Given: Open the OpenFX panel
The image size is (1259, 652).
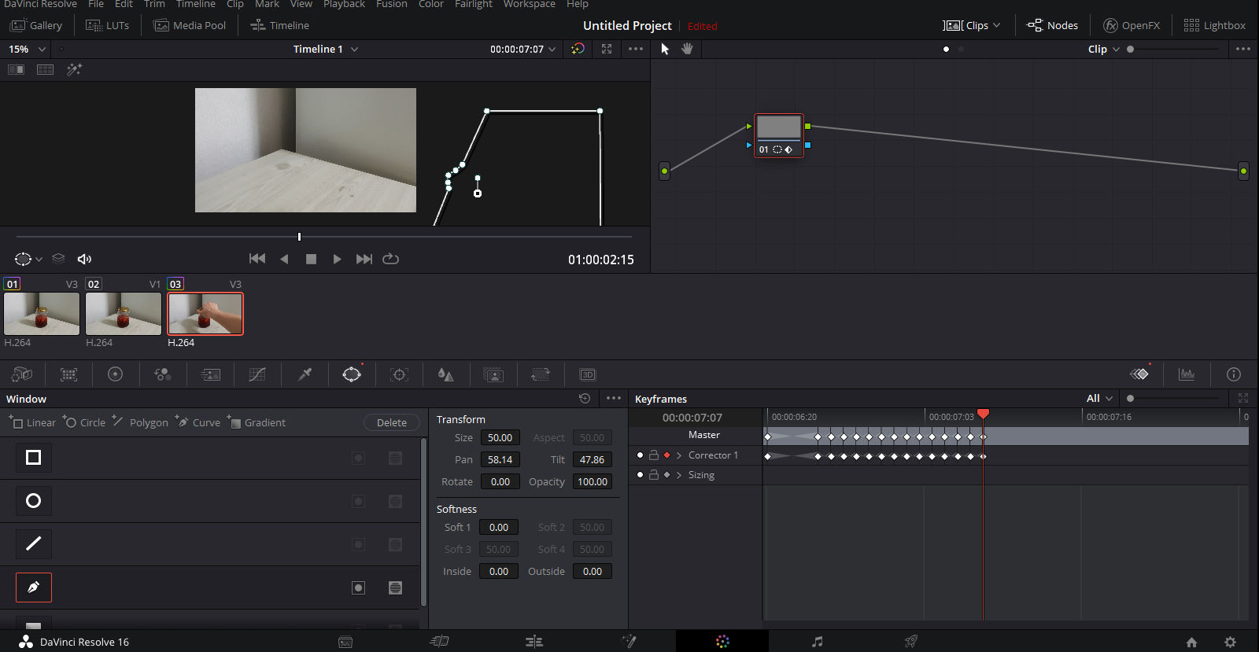Looking at the screenshot, I should [x=1132, y=25].
